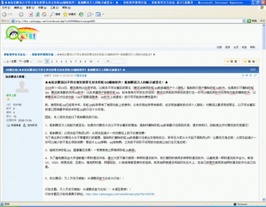Click the 打印 (Print) link in thread header

coord(253,70)
